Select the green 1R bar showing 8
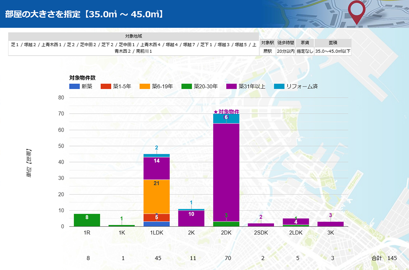Image resolution: width=409 pixels, height=270 pixels. [x=87, y=220]
